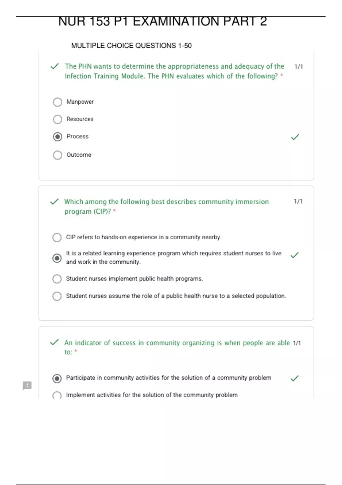The height and width of the screenshot is (485, 342).
Task: Select 'Student nurses implement public health programs'
Action: [x=57, y=279]
